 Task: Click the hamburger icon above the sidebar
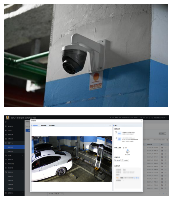coord(6,122)
